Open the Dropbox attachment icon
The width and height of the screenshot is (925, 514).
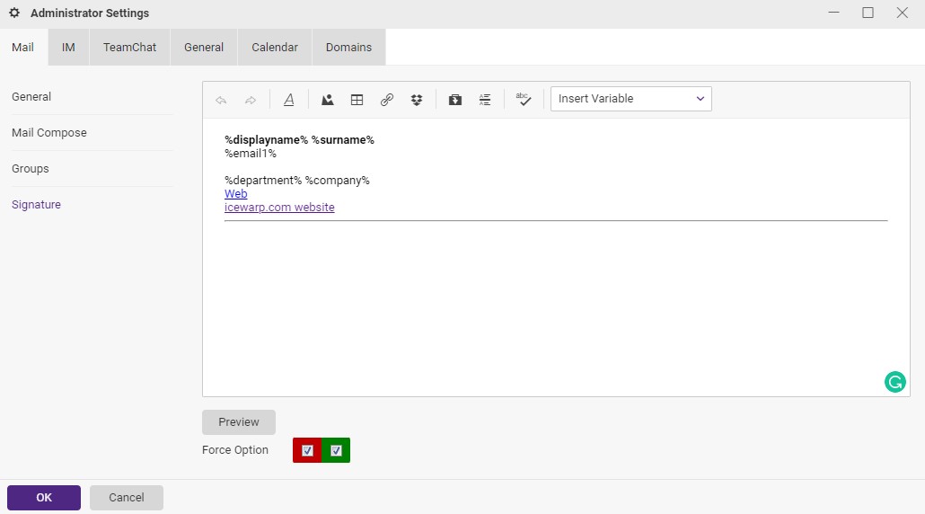click(417, 100)
